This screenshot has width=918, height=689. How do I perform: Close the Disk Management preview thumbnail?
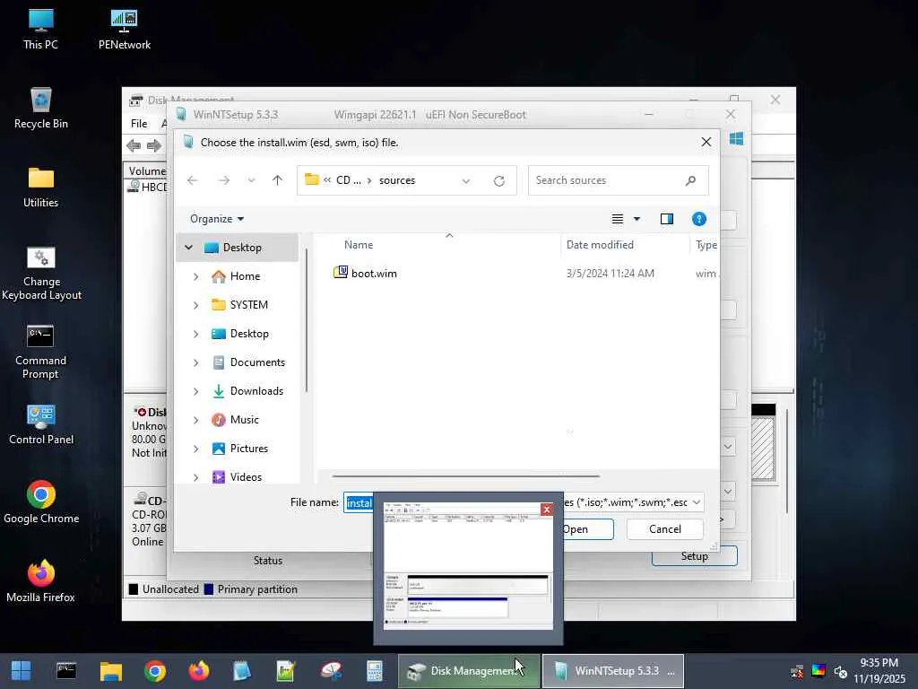(x=547, y=510)
